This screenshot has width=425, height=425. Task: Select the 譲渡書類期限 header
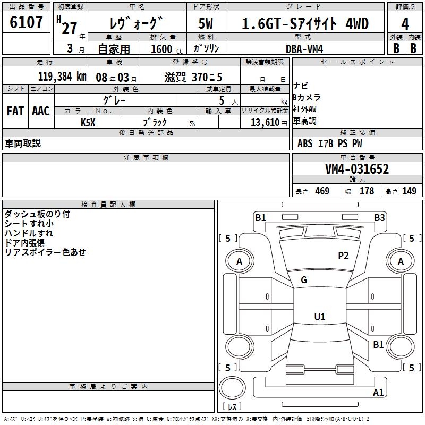pos(265,62)
